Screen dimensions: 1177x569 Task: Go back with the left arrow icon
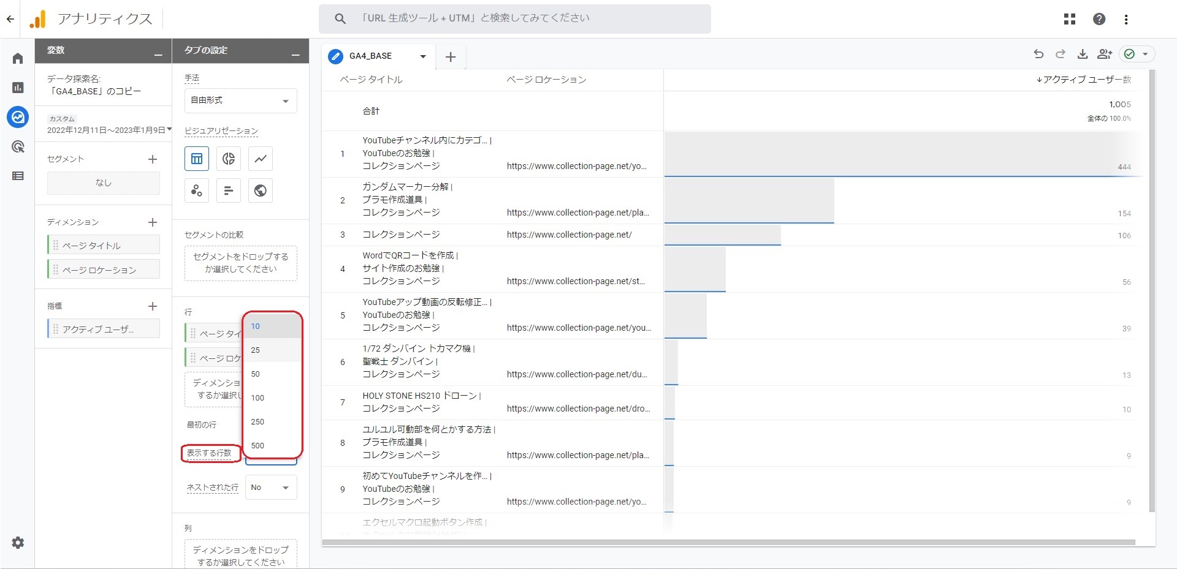point(10,19)
